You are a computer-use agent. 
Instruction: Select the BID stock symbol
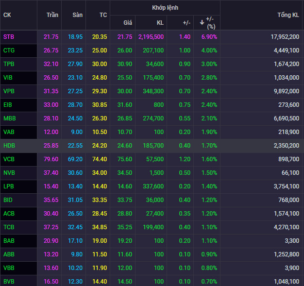coord(8,200)
